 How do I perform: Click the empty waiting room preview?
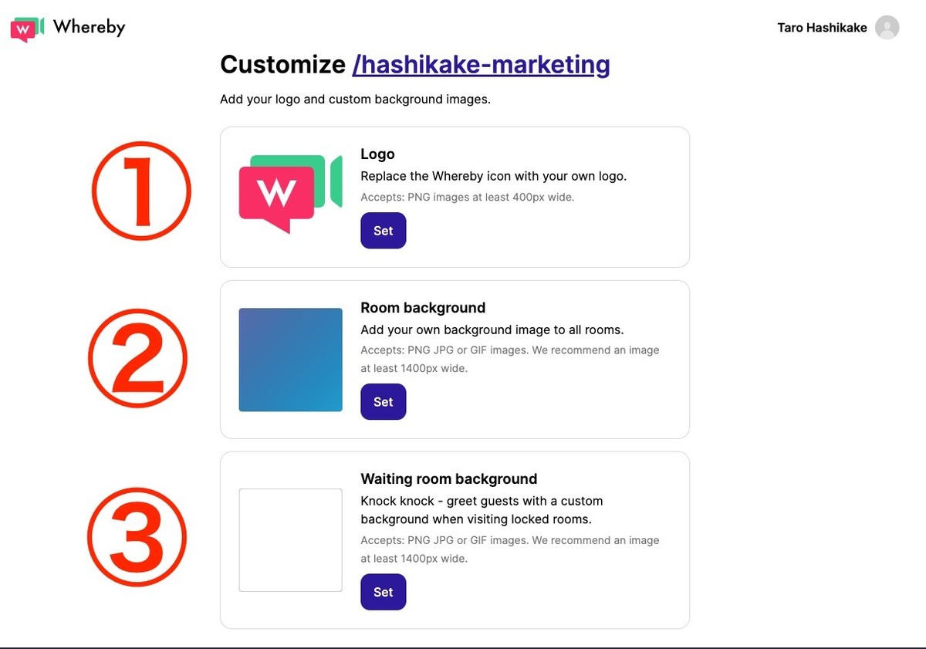[290, 540]
